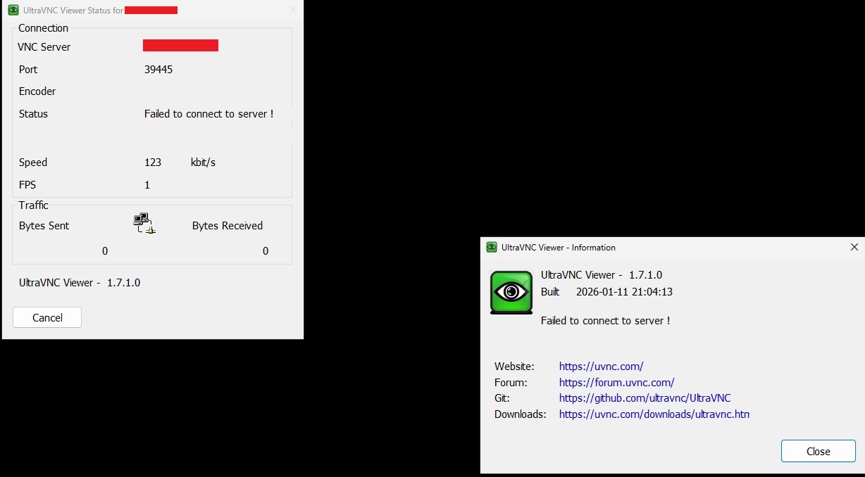
Task: Open the uvnc.com downloads link
Action: (654, 414)
